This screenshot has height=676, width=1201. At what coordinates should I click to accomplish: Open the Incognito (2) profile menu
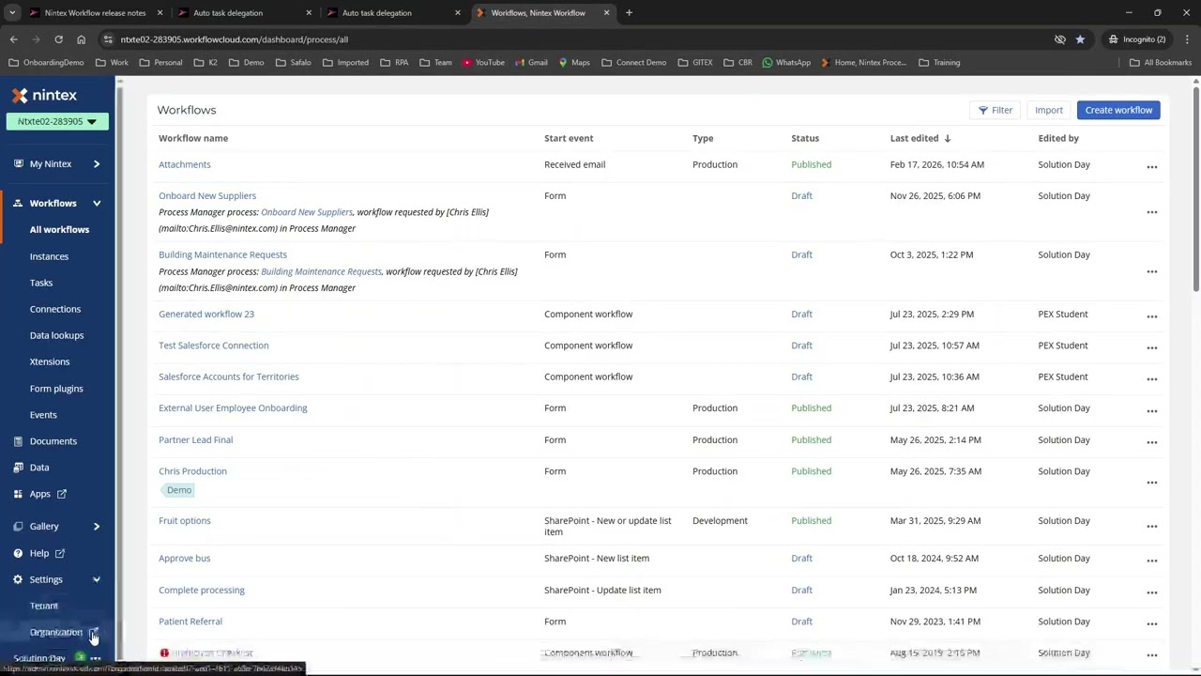pyautogui.click(x=1137, y=39)
